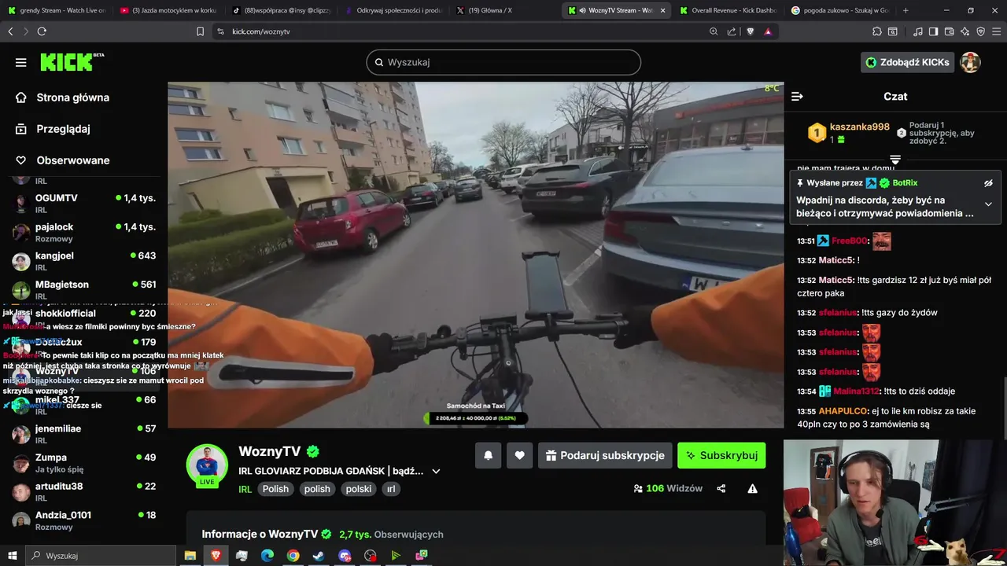Open kangjoel channel in sidebar
This screenshot has height=566, width=1007.
tap(83, 261)
